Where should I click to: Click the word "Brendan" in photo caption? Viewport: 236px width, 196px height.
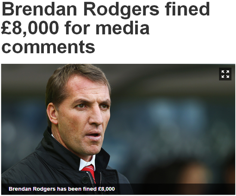[x=20, y=189]
